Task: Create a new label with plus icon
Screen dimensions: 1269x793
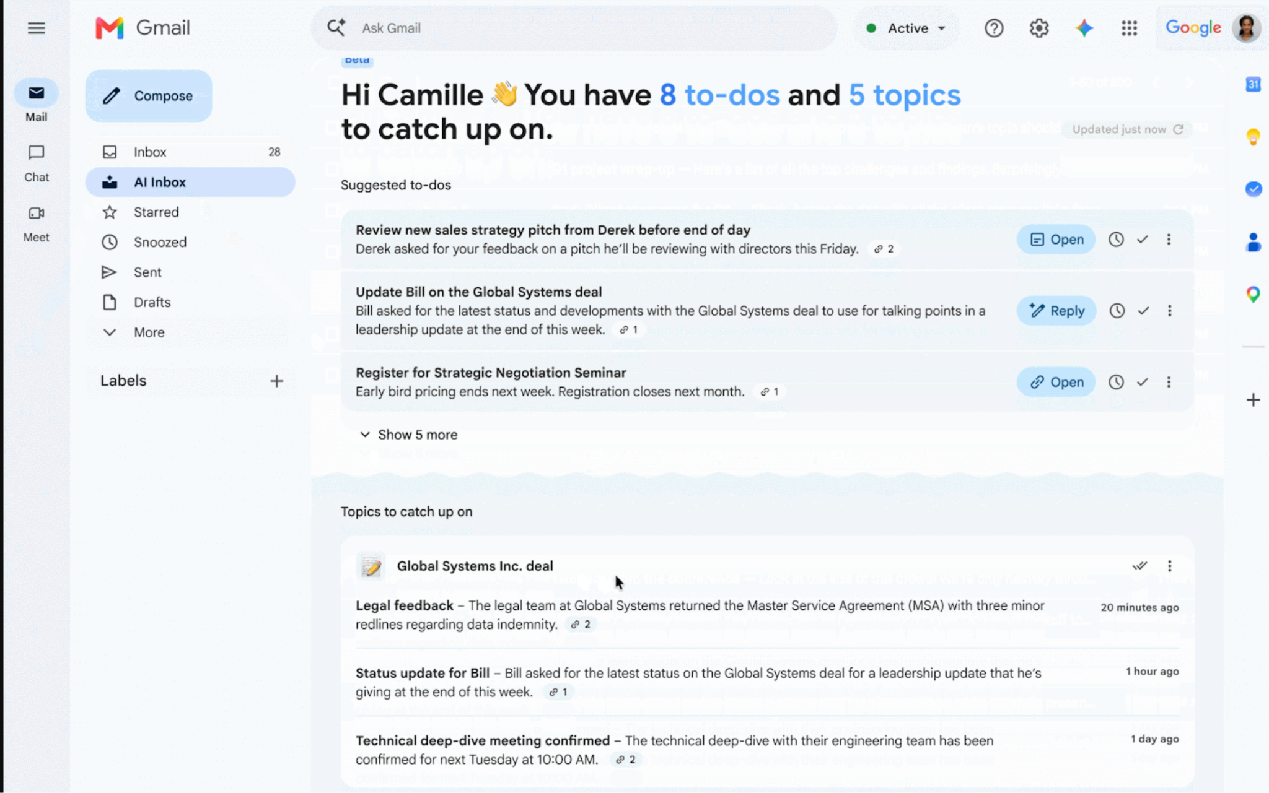Action: [276, 381]
